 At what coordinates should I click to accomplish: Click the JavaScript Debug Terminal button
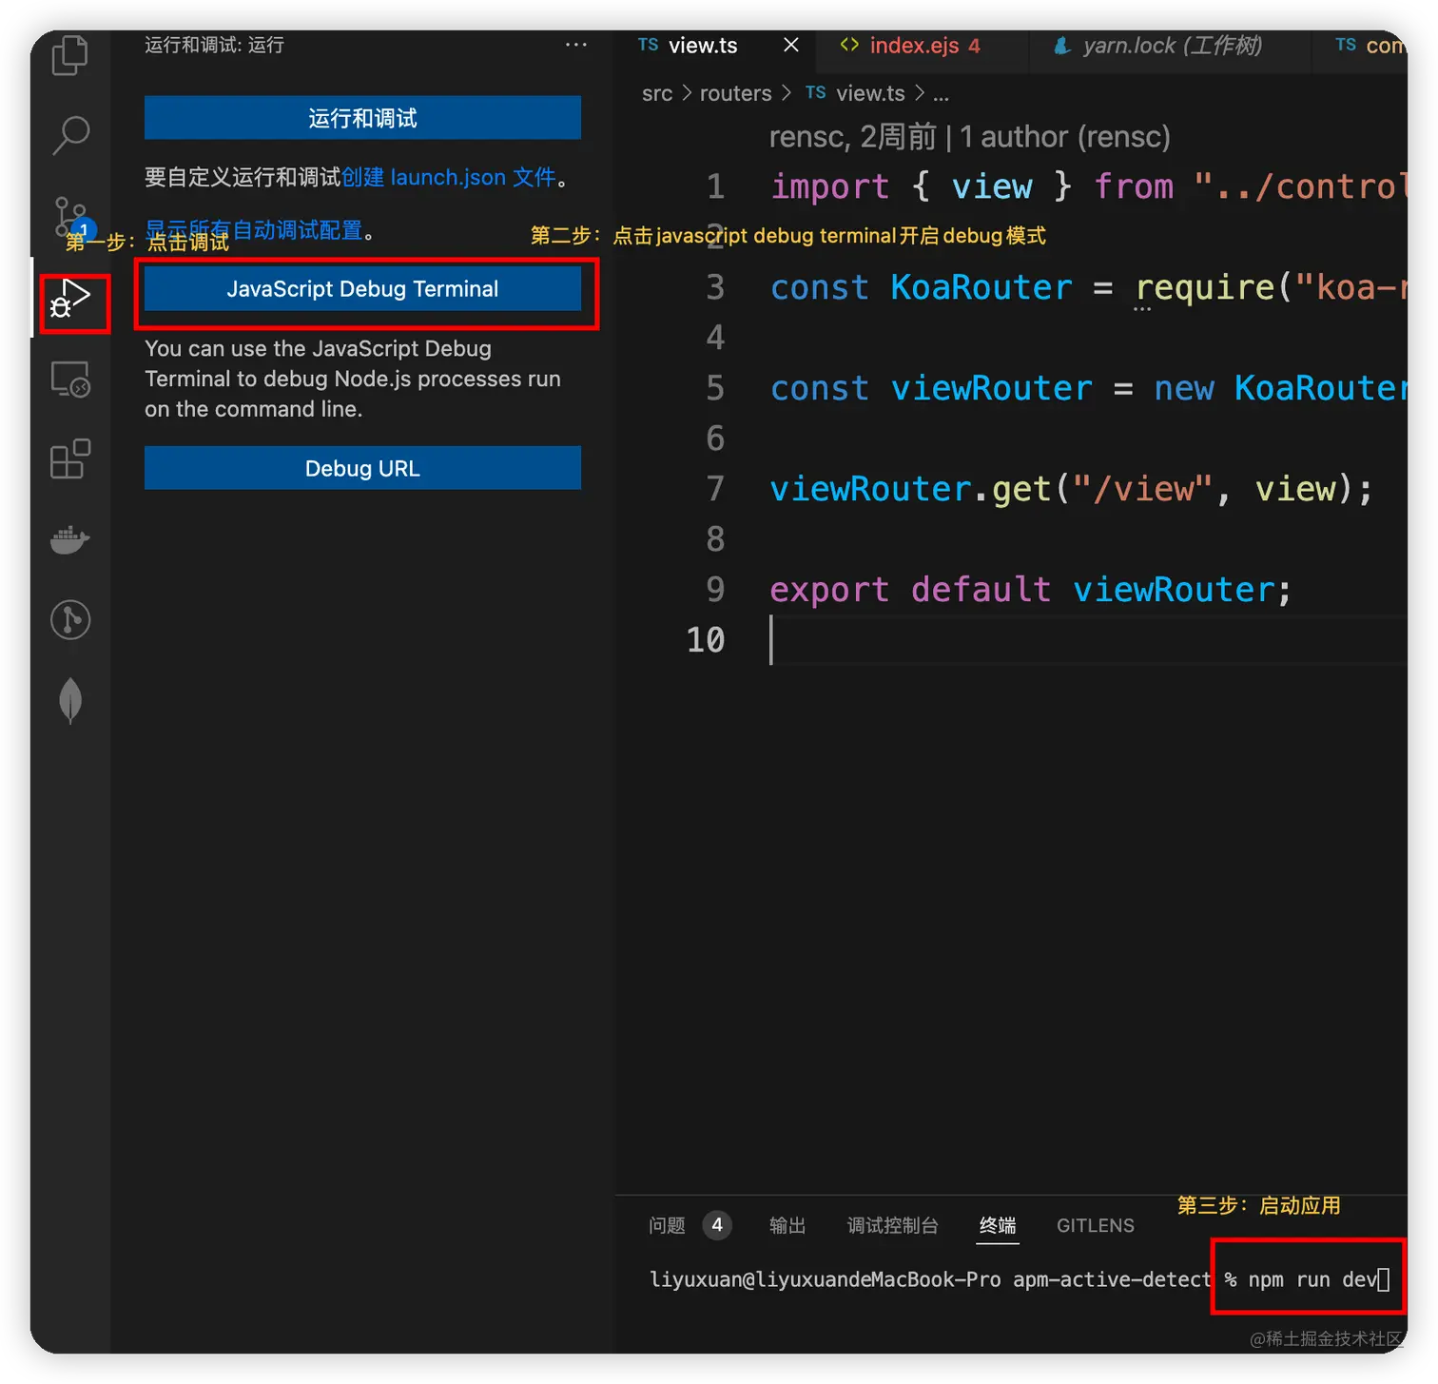(362, 289)
